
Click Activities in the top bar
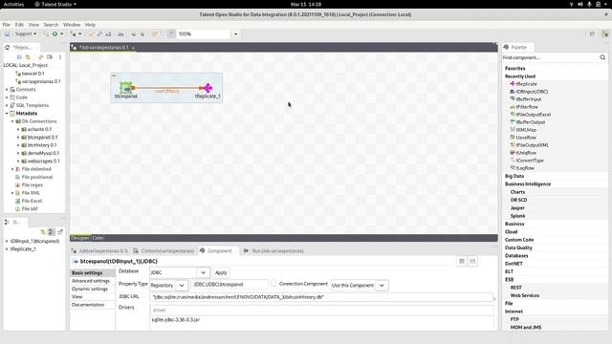click(x=13, y=4)
